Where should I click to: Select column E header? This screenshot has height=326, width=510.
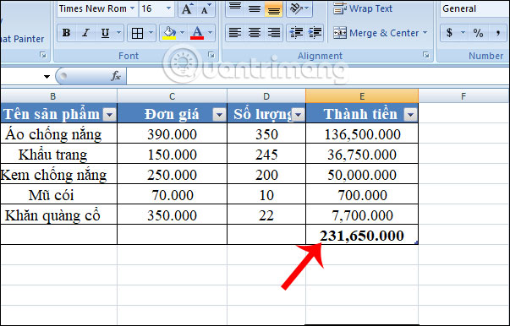pyautogui.click(x=362, y=96)
